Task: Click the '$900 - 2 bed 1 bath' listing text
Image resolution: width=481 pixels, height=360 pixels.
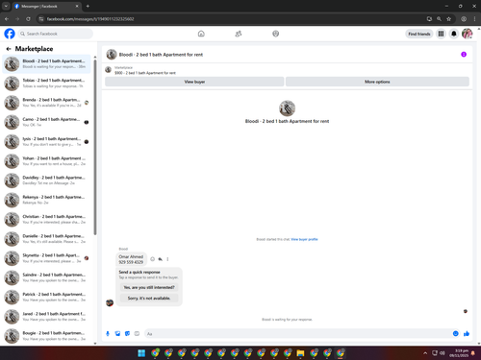Action: pos(145,73)
